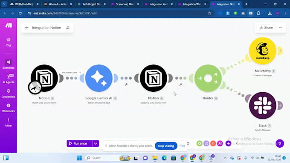Open the clock schedule on first Notion module
Viewport: 290px width, 163px height.
(35, 87)
